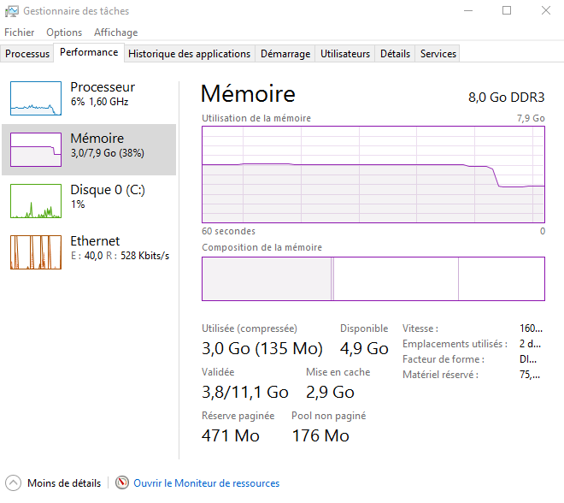Click the memory composition bar
This screenshot has height=503, width=564.
click(x=373, y=279)
